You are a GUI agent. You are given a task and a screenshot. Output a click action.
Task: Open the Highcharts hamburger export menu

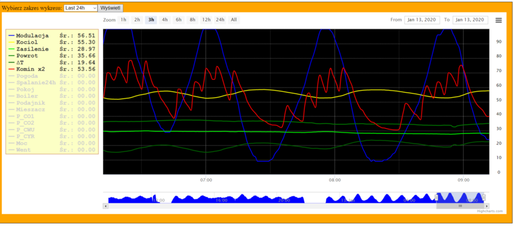(x=498, y=20)
